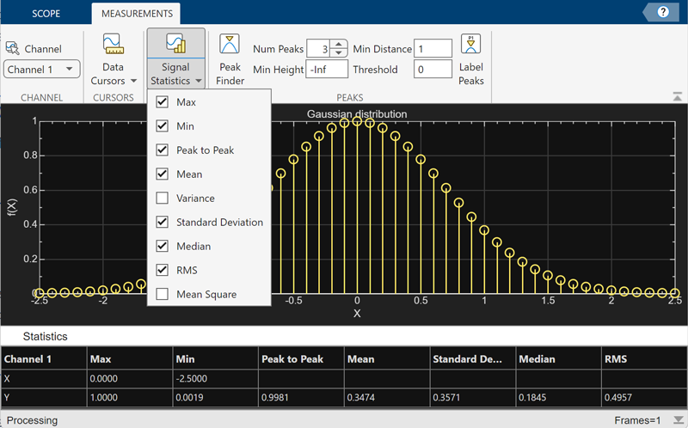The image size is (688, 428).
Task: Increase Num Peaks with the up stepper
Action: [338, 45]
